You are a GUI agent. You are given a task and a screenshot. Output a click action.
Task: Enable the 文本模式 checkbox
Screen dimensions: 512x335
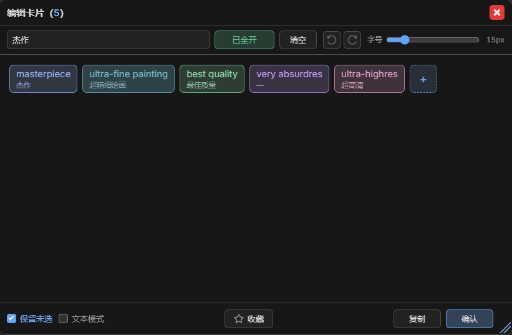(x=64, y=318)
